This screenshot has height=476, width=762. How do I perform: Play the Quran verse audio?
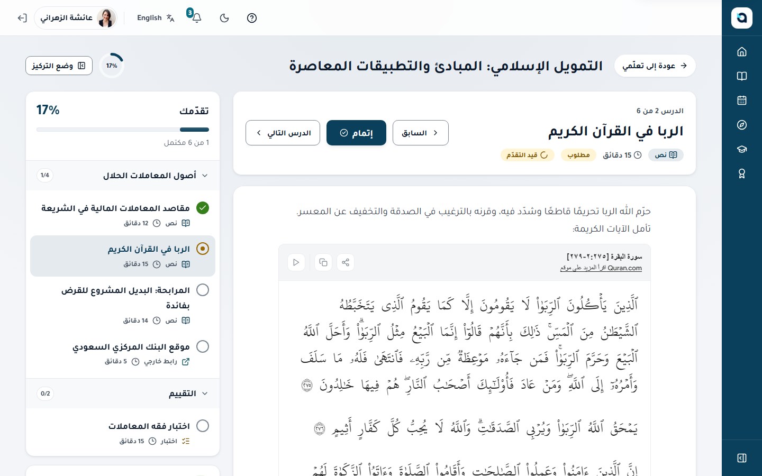pyautogui.click(x=296, y=262)
